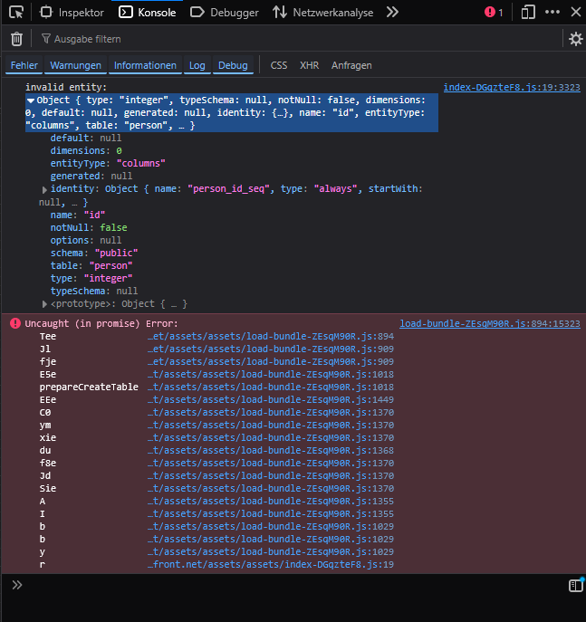This screenshot has height=622, width=586.
Task: Expand the identity object property
Action: [x=44, y=189]
